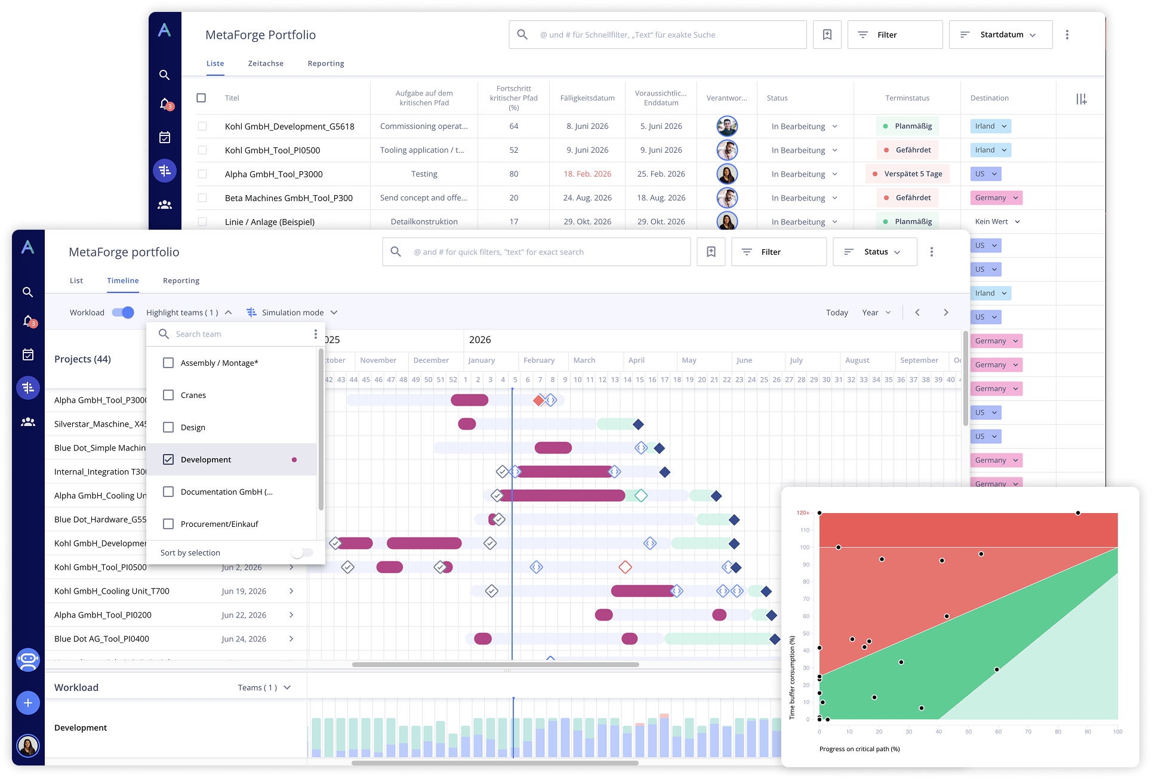The height and width of the screenshot is (781, 1152).
Task: Open the Year zoom level dropdown
Action: 876,313
